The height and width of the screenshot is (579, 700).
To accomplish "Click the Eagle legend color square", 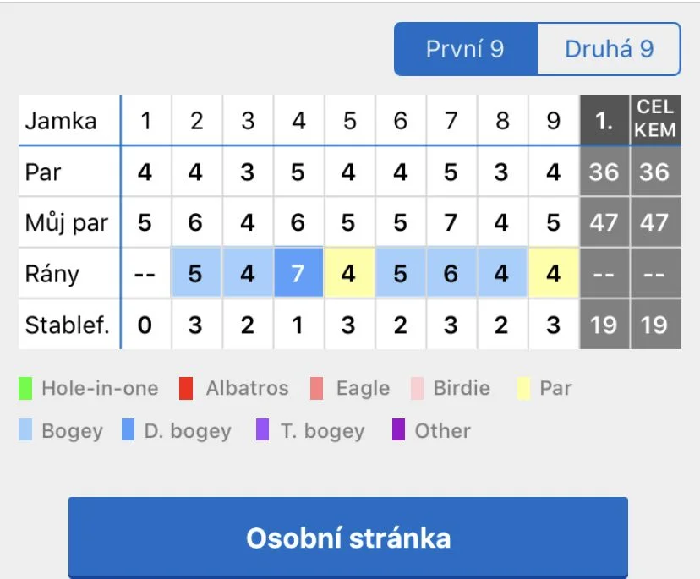I will [x=316, y=388].
